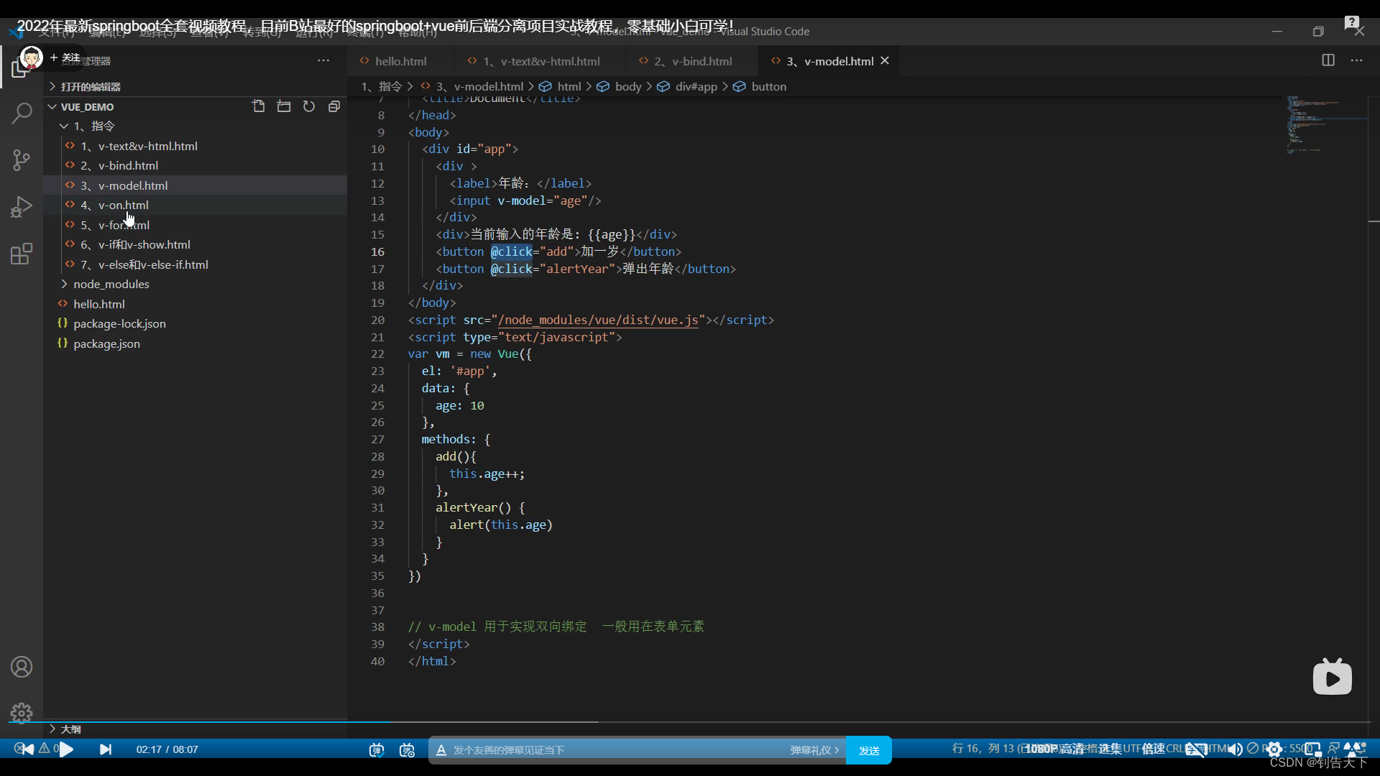The height and width of the screenshot is (776, 1380).
Task: Follow the uploader with 关注 button
Action: pyautogui.click(x=65, y=57)
